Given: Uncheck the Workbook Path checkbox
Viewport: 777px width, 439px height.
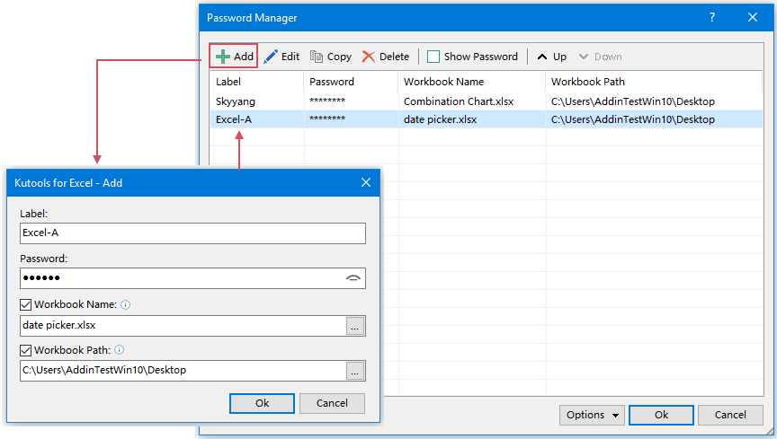Looking at the screenshot, I should pos(25,350).
